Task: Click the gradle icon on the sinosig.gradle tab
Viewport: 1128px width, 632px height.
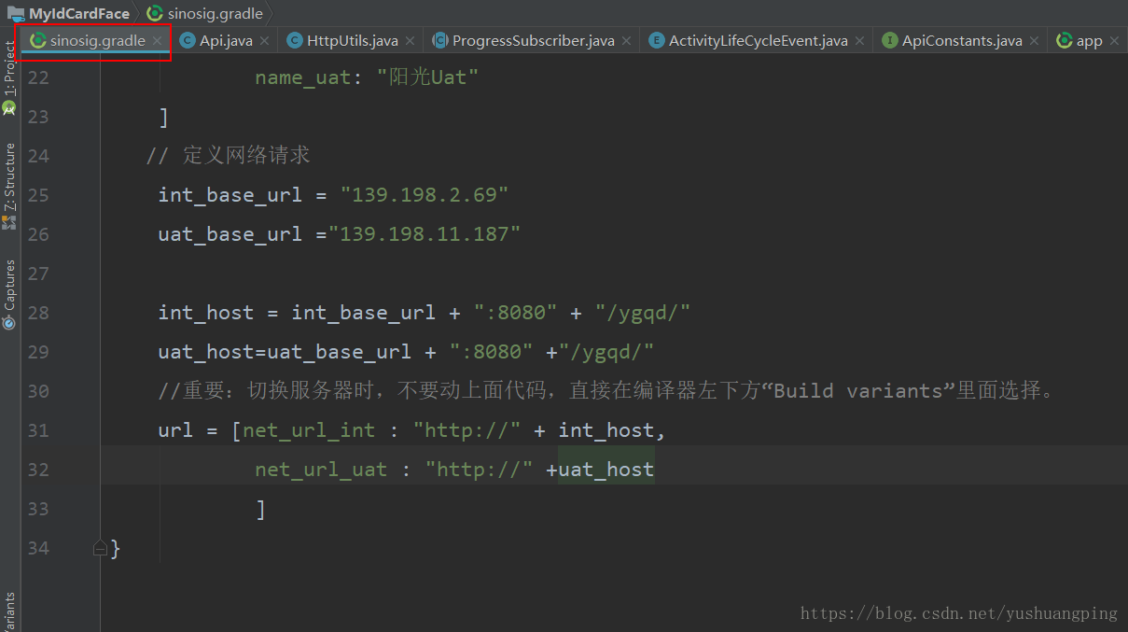Action: 38,41
